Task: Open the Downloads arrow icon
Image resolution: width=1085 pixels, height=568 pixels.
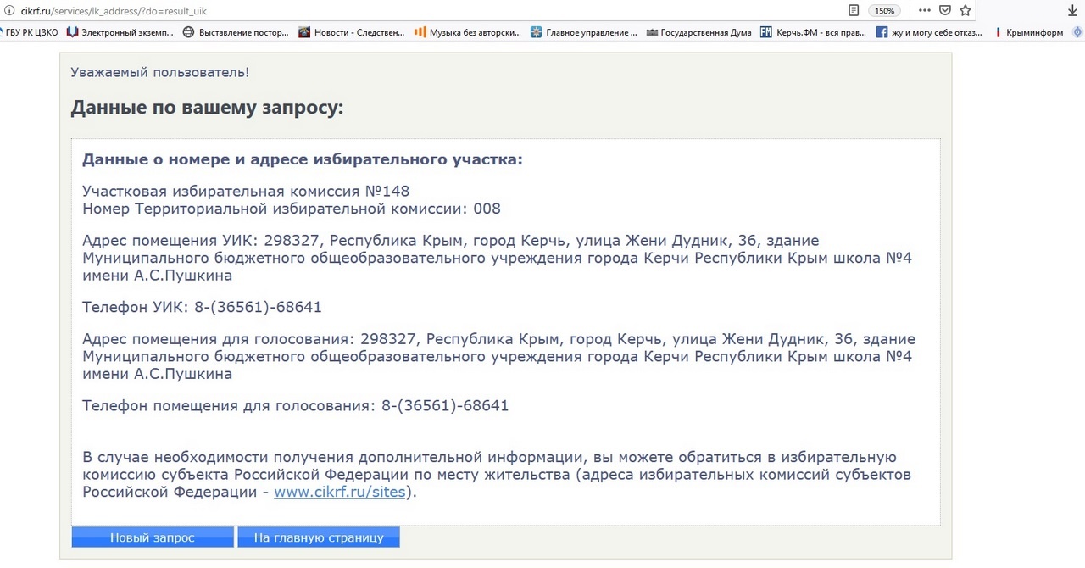Action: tap(1071, 11)
